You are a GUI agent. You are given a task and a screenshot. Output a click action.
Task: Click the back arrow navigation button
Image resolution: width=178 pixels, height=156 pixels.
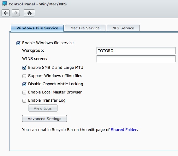click(x=6, y=13)
